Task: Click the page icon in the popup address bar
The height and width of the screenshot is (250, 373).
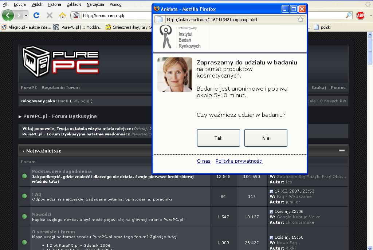Action: (x=160, y=20)
